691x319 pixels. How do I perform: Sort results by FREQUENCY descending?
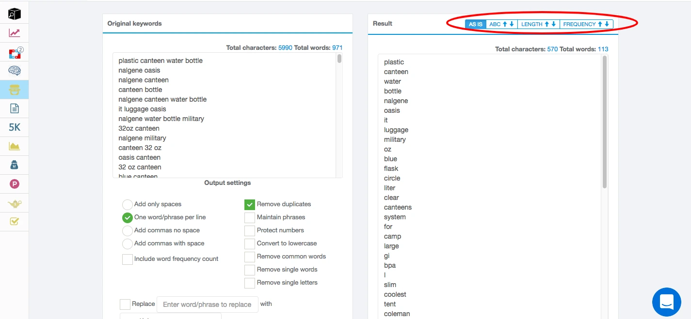(606, 24)
